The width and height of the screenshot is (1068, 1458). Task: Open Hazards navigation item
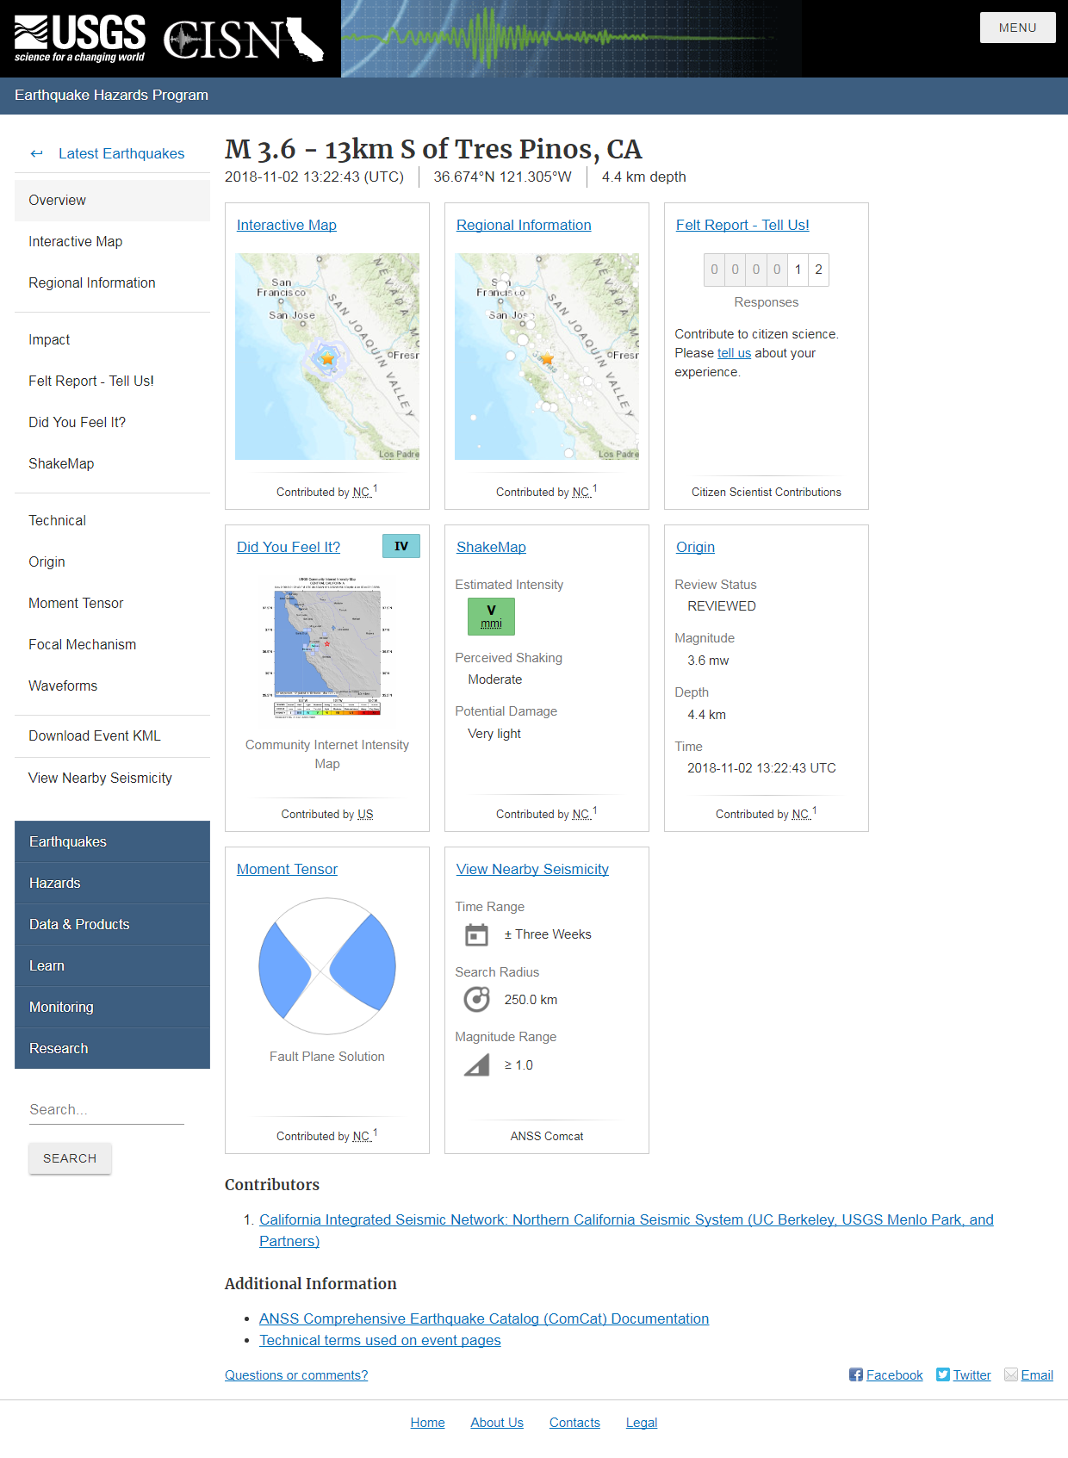[x=112, y=883]
